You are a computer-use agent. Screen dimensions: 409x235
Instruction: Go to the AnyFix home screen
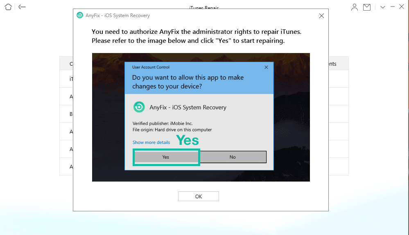point(8,7)
